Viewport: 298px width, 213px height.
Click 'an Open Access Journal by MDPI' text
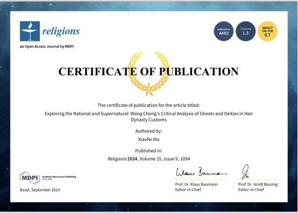(x=47, y=46)
